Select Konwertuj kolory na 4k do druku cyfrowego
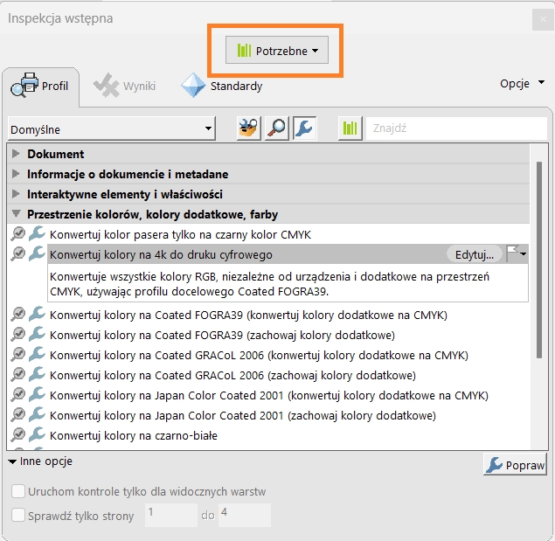The width and height of the screenshot is (555, 541). tap(161, 254)
